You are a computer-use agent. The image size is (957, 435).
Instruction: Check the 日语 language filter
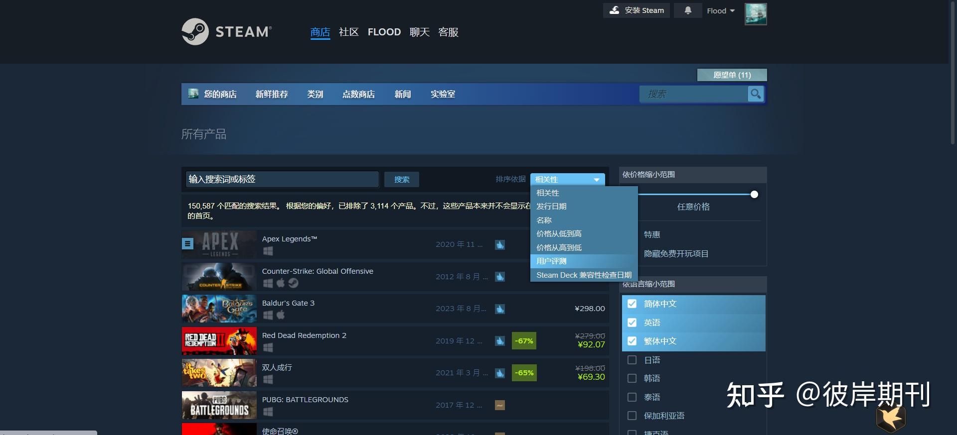632,360
